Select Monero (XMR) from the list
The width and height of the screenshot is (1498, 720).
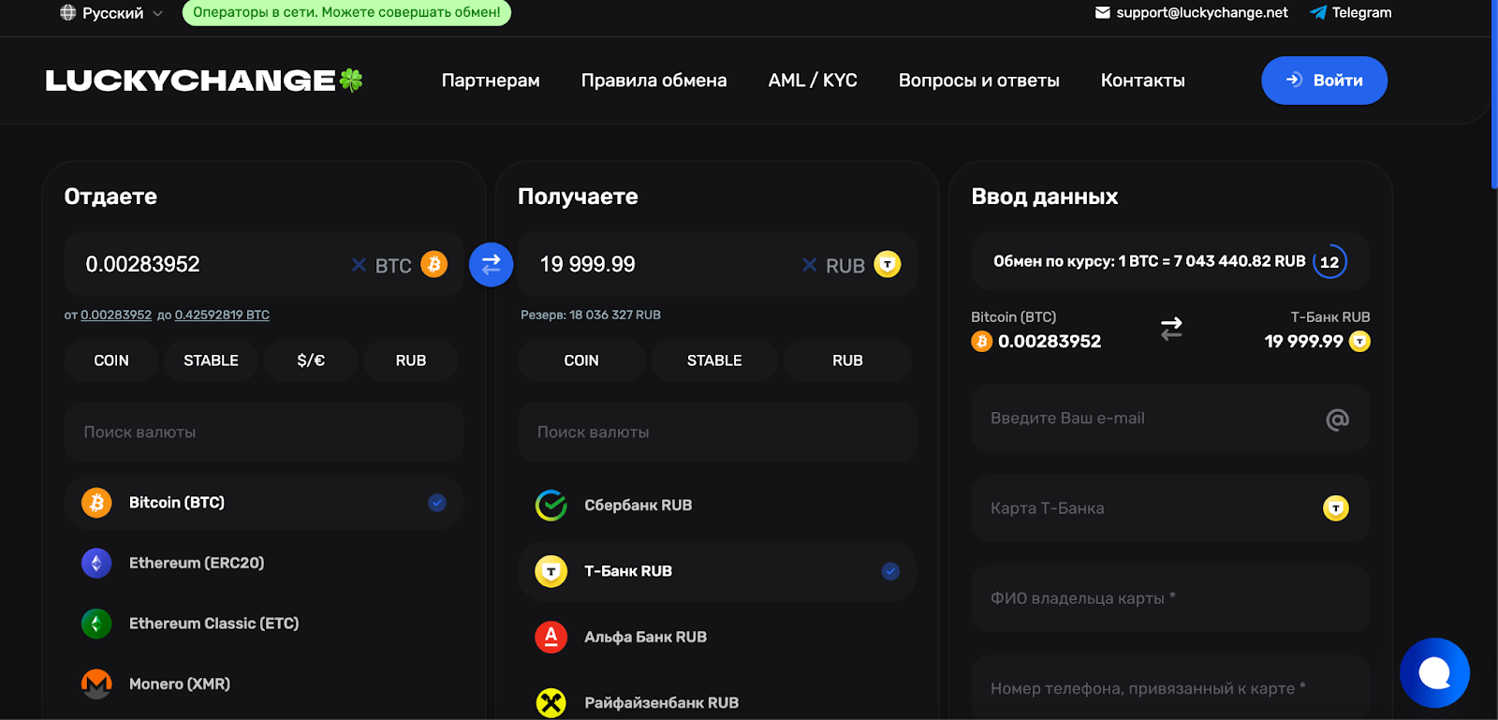[264, 683]
